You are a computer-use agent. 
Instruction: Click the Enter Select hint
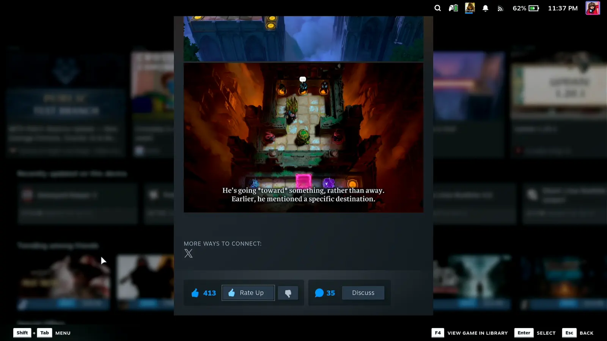coord(535,333)
